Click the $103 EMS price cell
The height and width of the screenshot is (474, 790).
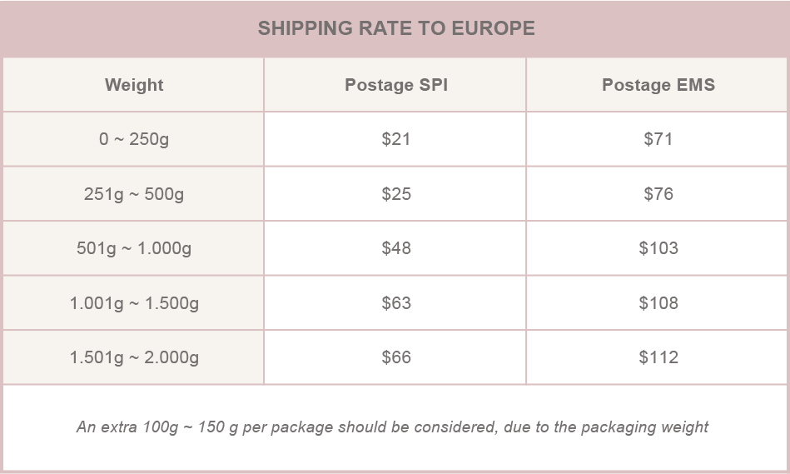coord(657,248)
